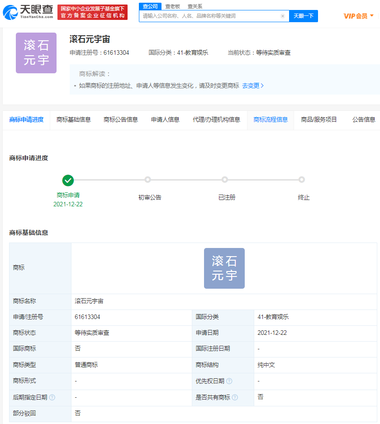This screenshot has height=424, width=380.
Task: Select the 商品/服务项目 tab
Action: point(319,120)
